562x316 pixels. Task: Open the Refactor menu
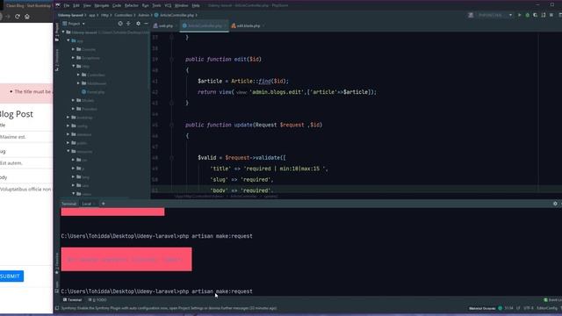tap(131, 5)
